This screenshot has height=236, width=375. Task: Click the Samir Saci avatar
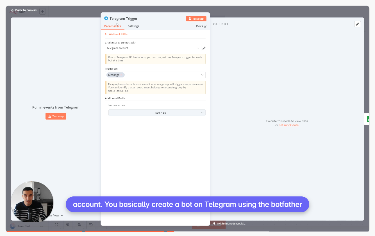(13, 226)
